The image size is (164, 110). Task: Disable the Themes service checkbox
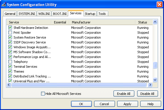point(10,71)
